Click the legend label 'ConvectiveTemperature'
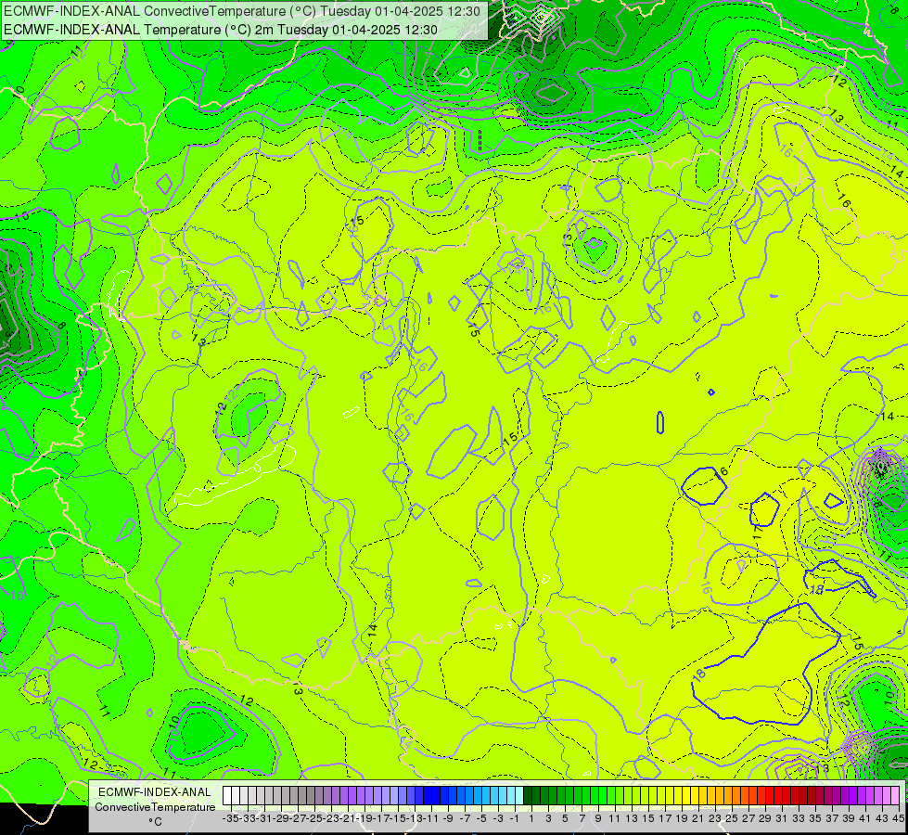Viewport: 908px width, 835px height. coord(155,807)
